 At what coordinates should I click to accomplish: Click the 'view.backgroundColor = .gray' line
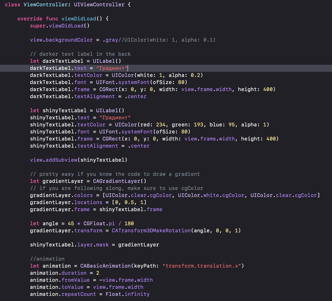(123, 40)
